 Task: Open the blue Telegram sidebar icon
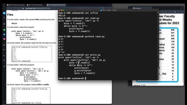click(x=4, y=34)
